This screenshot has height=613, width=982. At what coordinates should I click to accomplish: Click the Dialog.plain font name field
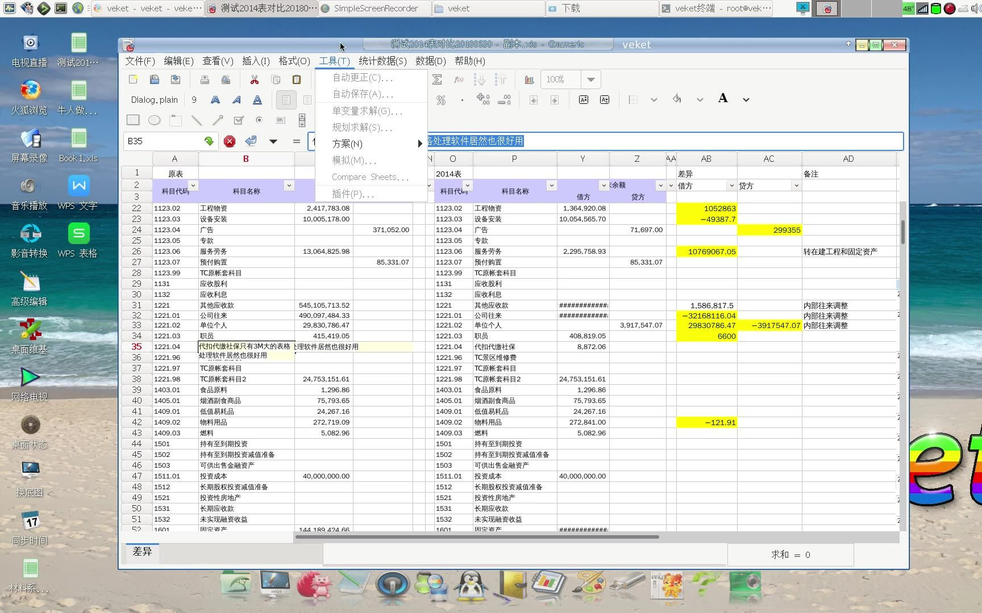155,100
